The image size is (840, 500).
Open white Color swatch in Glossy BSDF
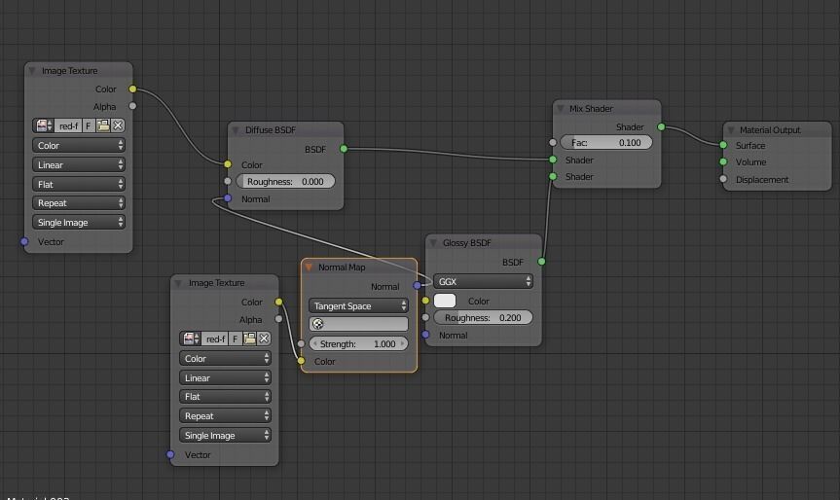[x=445, y=301]
